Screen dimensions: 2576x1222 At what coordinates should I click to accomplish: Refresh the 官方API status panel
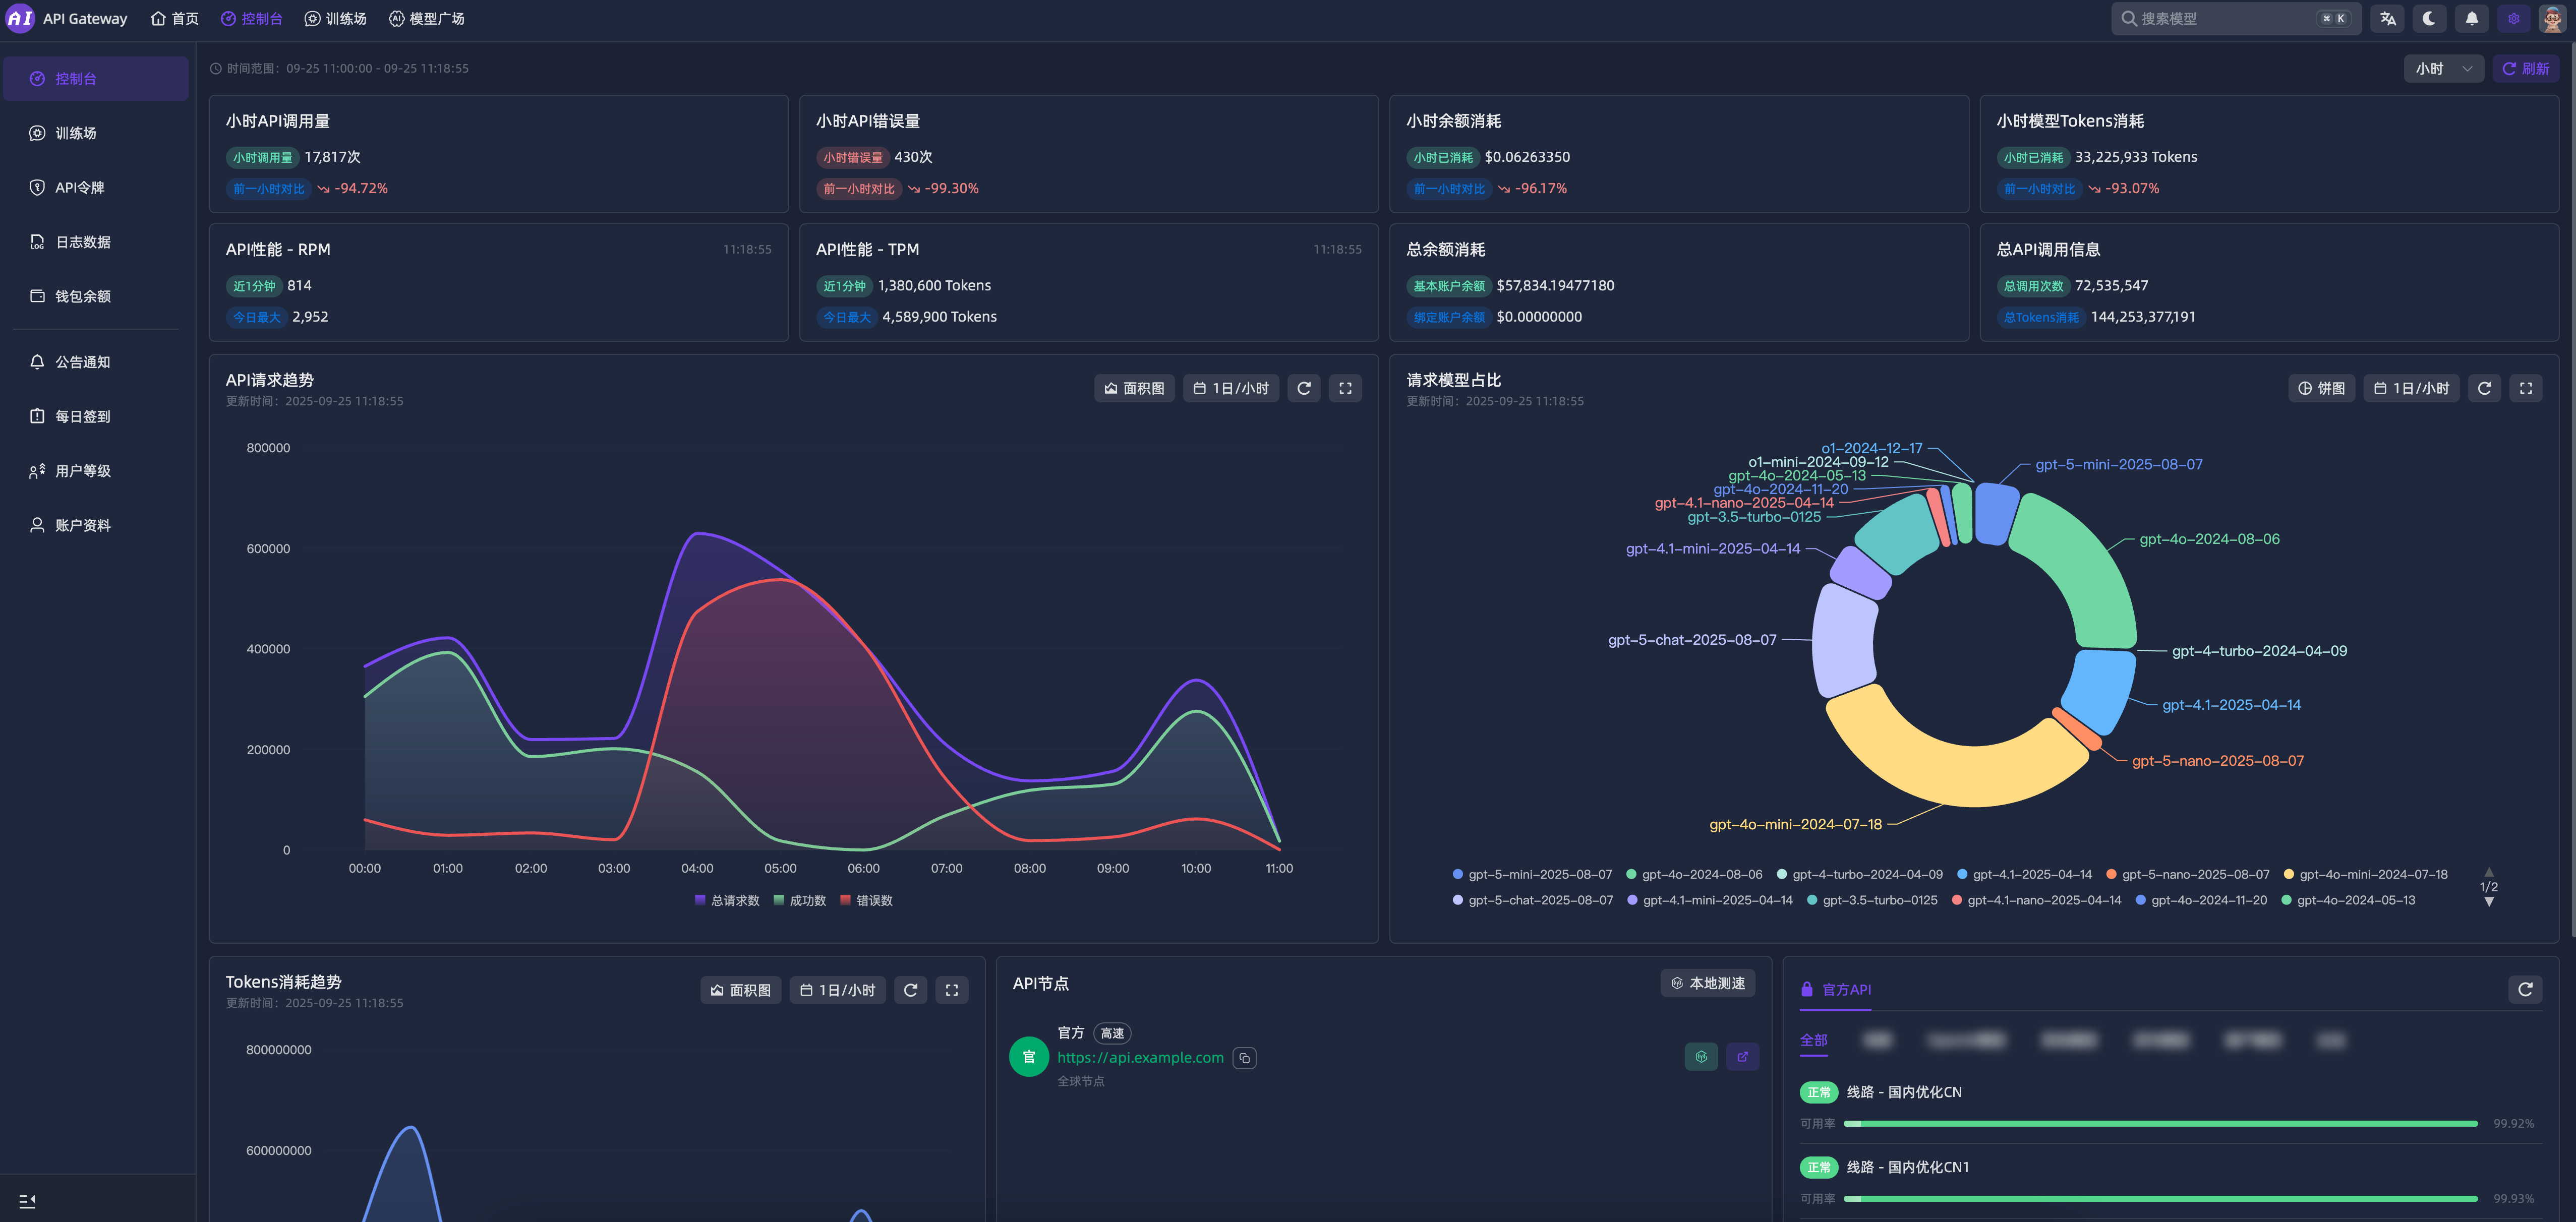click(x=2524, y=989)
